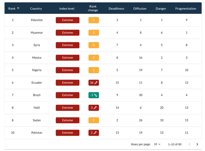Viewport: 205px width, 151px height.
Task: Sort table by Country column header
Action: (36, 8)
